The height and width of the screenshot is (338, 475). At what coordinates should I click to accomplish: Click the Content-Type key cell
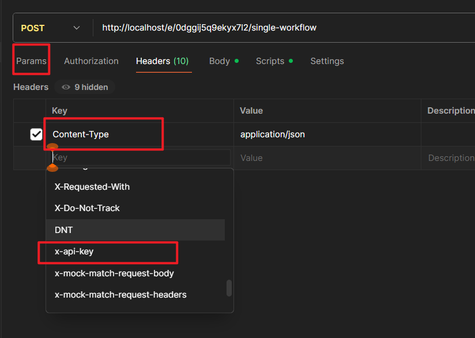click(81, 134)
